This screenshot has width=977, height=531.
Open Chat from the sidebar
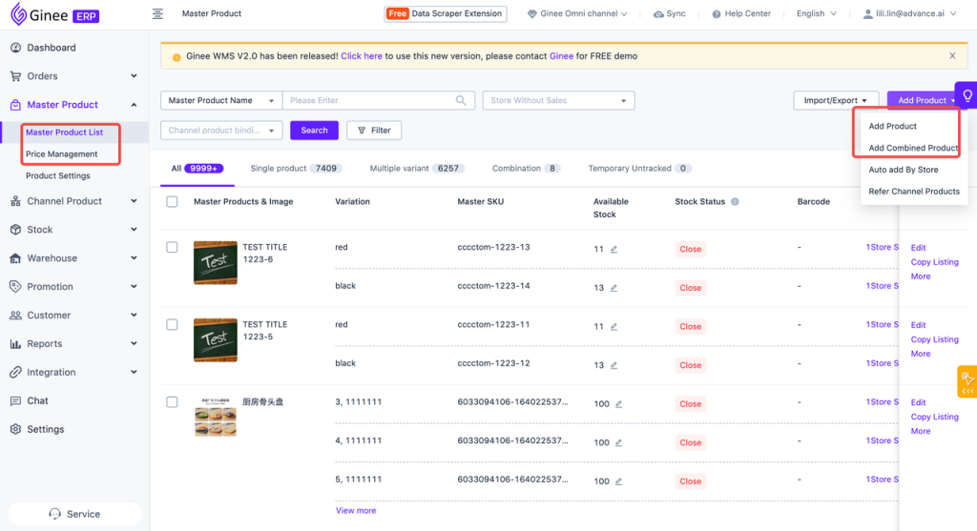click(x=37, y=401)
